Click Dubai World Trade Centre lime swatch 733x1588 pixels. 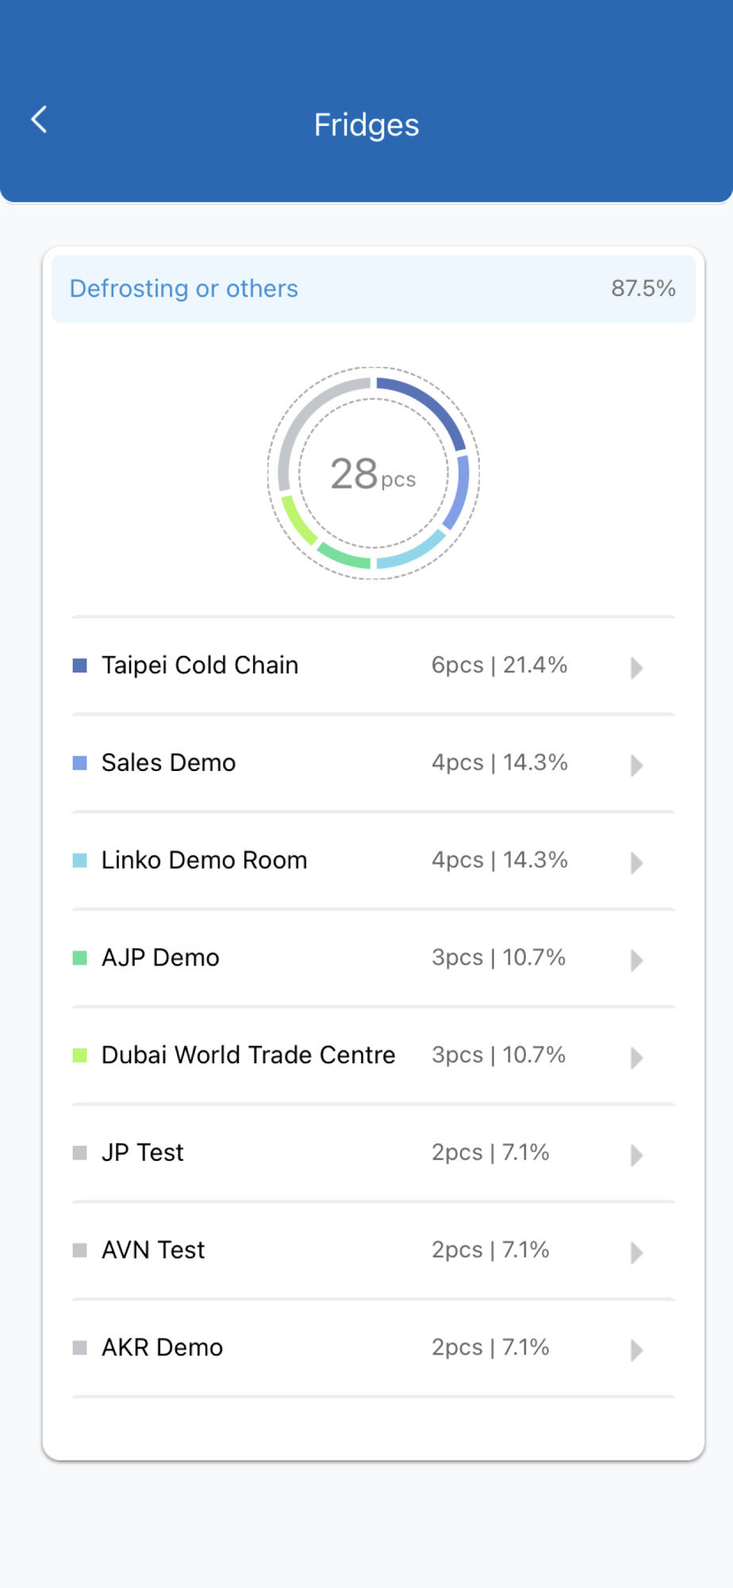pyautogui.click(x=79, y=1055)
